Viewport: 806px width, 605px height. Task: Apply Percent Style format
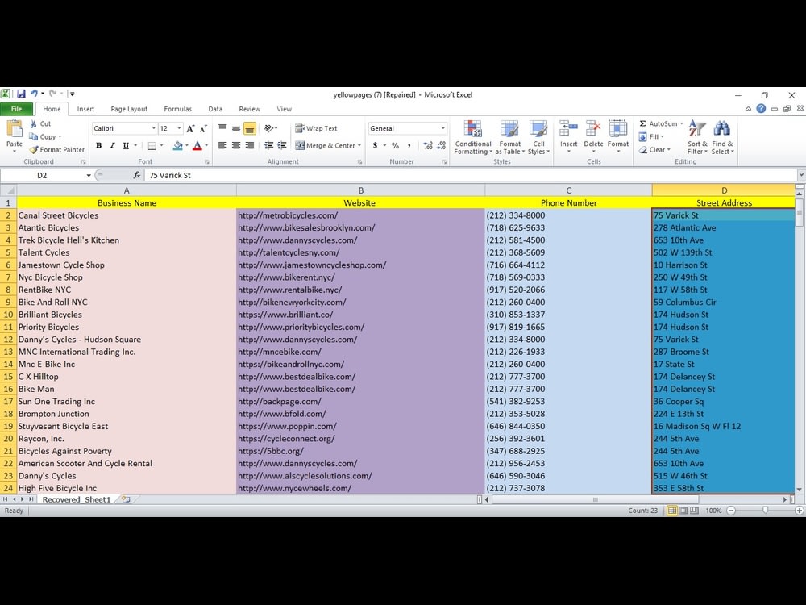(395, 145)
